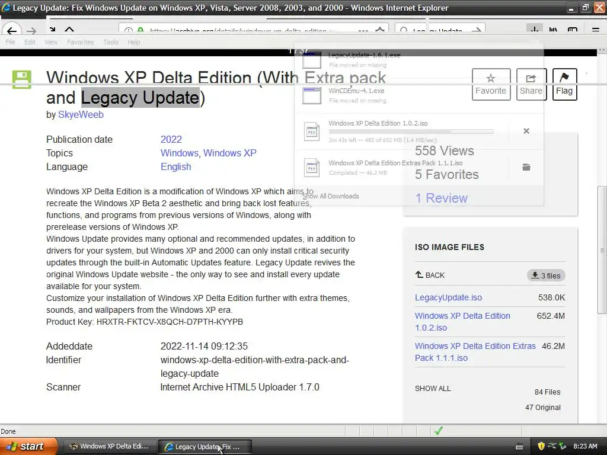Click the WinCDEmu-4.1.exe file icon
This screenshot has width=607, height=455.
pyautogui.click(x=312, y=95)
